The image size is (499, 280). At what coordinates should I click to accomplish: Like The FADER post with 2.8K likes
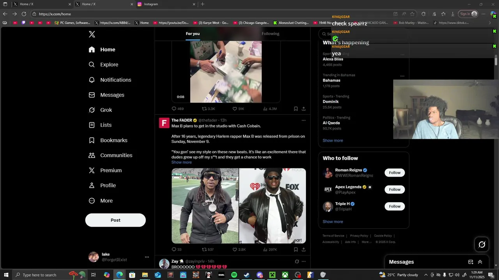tap(239, 250)
